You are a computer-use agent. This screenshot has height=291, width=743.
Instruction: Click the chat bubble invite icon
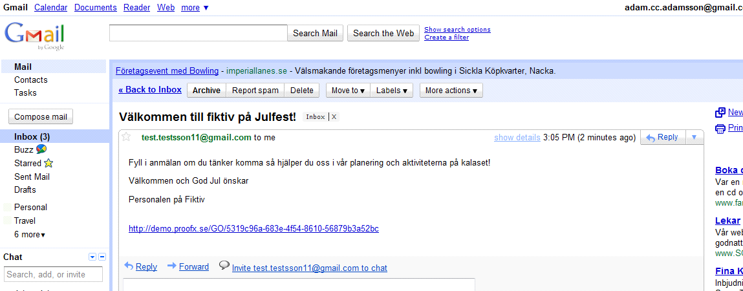pos(224,266)
